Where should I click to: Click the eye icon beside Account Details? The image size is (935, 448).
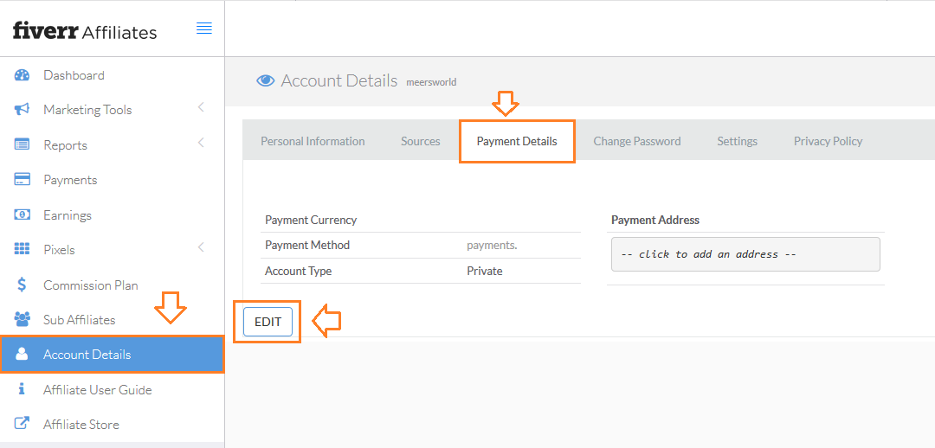pyautogui.click(x=266, y=81)
